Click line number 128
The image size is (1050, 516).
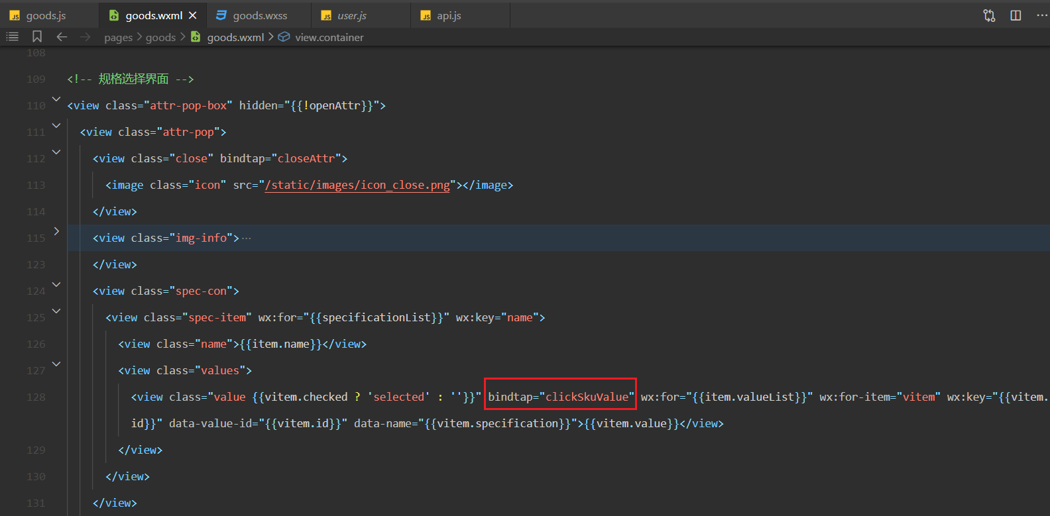(36, 397)
